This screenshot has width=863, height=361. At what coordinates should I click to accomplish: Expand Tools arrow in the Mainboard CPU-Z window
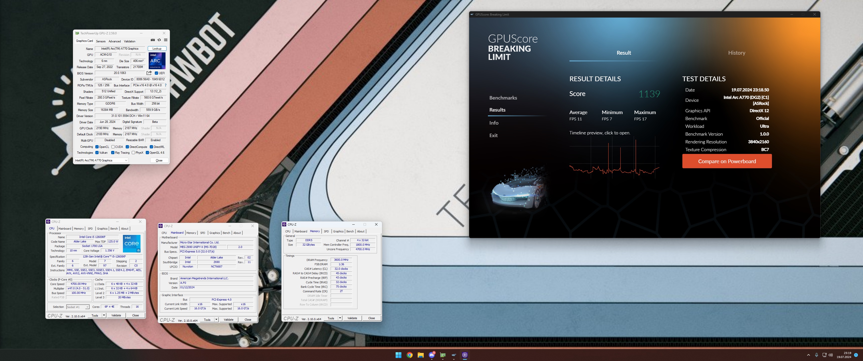[217, 320]
